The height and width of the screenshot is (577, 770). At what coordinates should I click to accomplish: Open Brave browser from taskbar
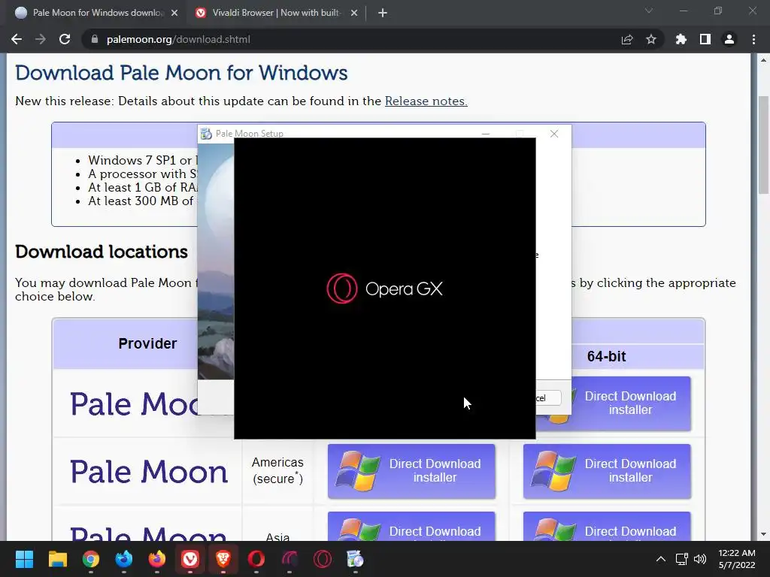click(x=223, y=559)
